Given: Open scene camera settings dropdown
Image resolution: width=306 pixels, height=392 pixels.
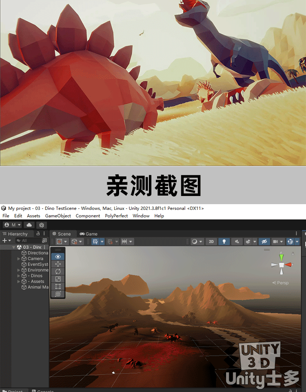Looking at the screenshot, I should 278,241.
